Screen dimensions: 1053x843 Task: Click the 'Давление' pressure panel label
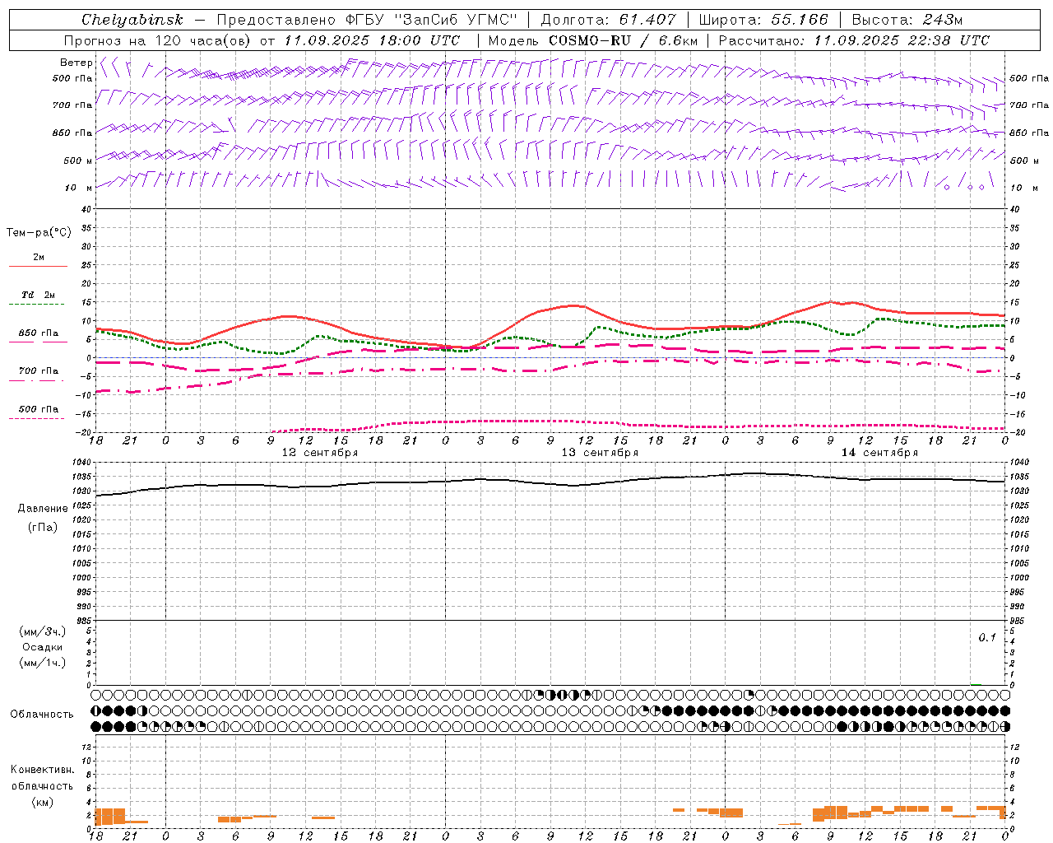click(43, 509)
